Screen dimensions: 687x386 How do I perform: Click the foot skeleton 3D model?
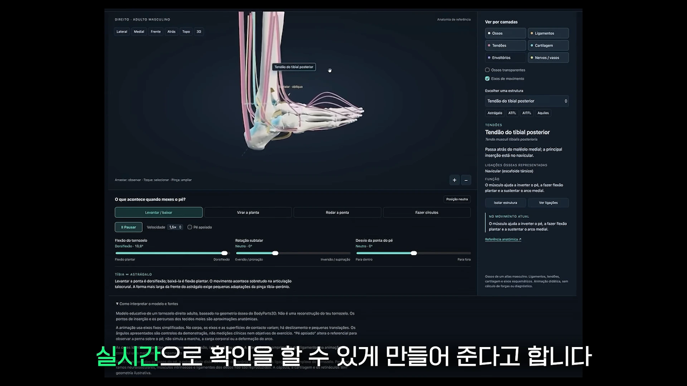click(301, 118)
